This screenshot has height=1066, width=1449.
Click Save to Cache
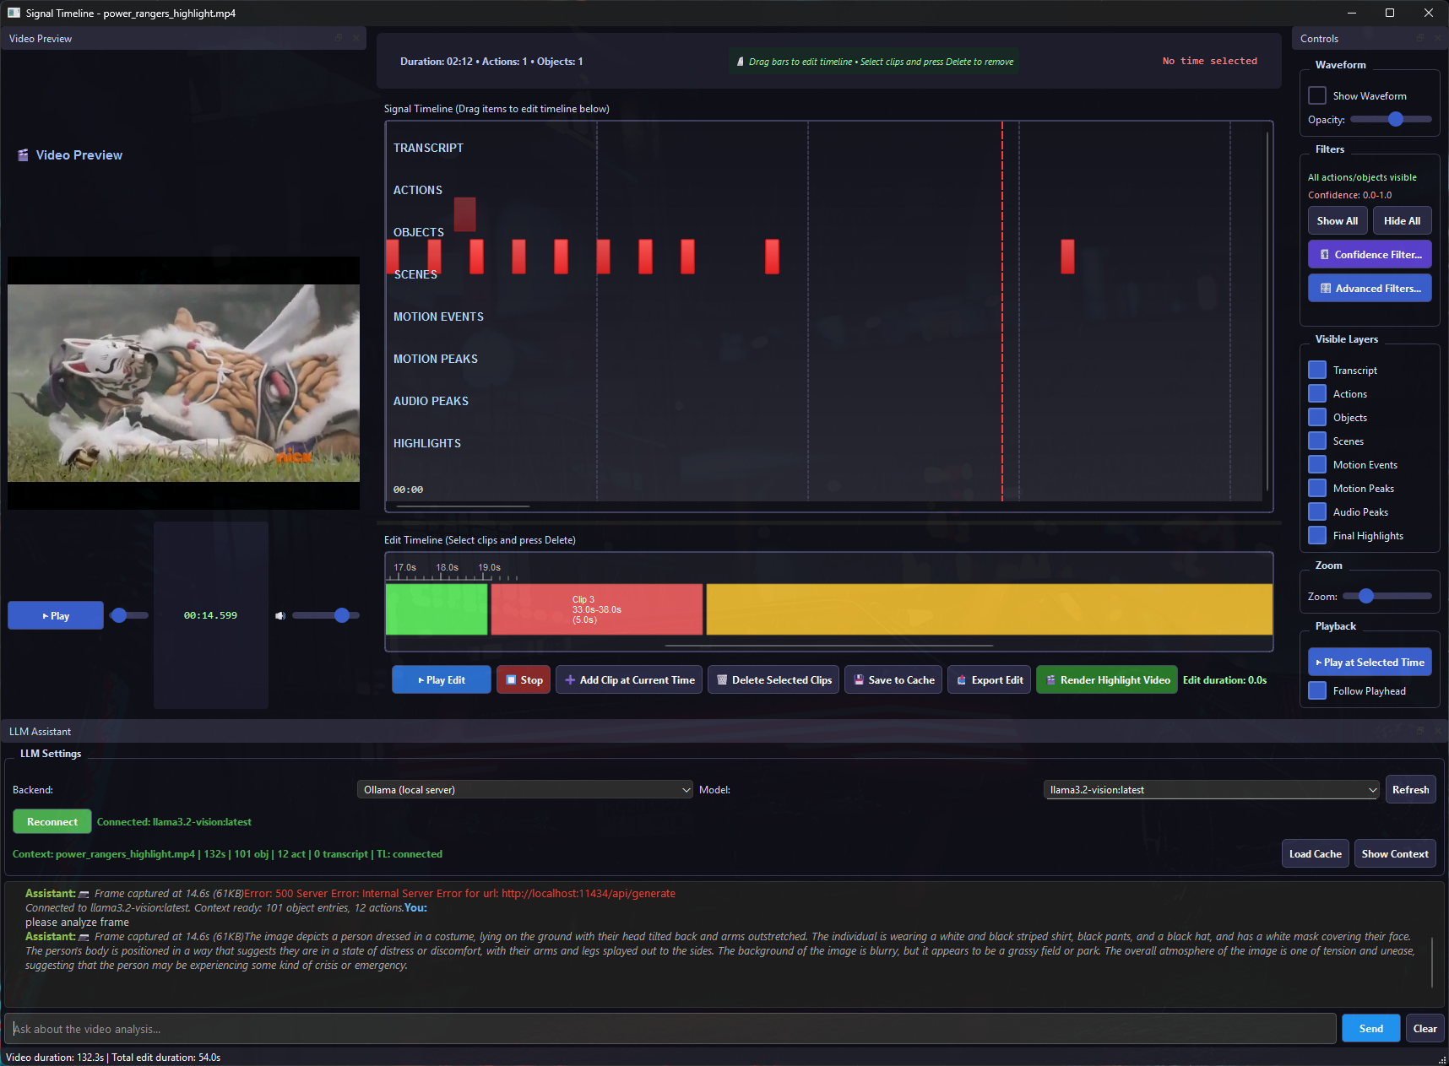[x=893, y=679]
